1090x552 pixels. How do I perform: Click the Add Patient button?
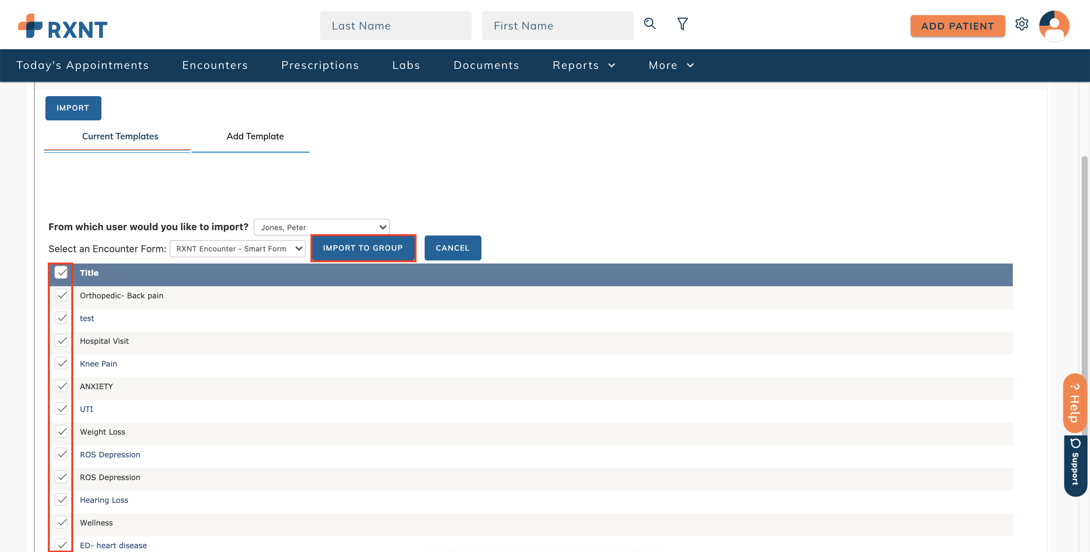click(957, 26)
